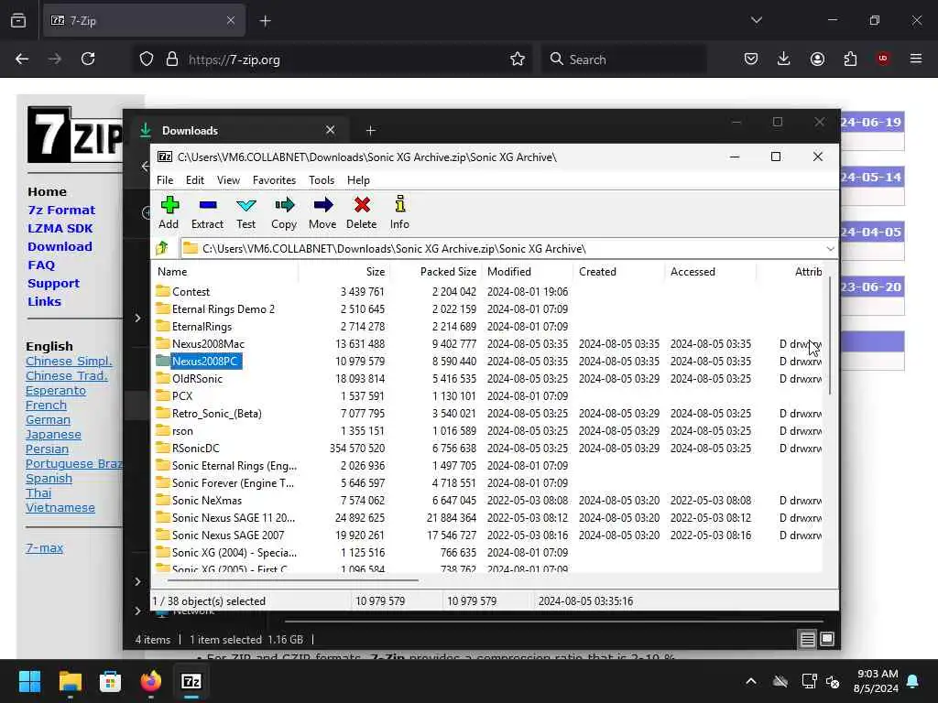Run the Test archive tool
Image resolution: width=938 pixels, height=703 pixels.
245,212
